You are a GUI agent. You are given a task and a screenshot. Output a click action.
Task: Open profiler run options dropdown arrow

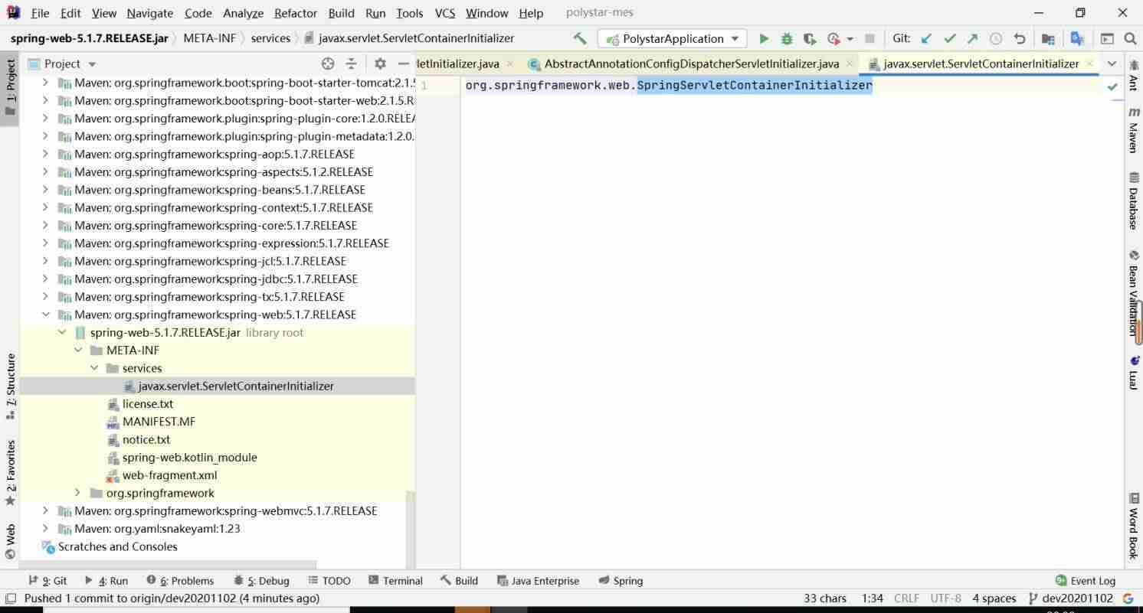(x=850, y=39)
